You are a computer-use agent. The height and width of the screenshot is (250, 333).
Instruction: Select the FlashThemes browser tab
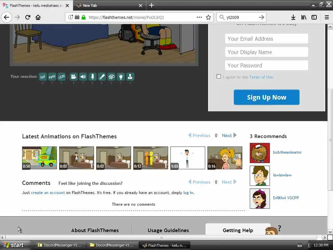[36, 6]
